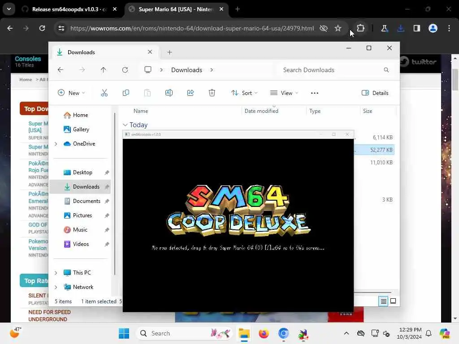Open Chrome tab search dropdown arrow
The height and width of the screenshot is (344, 459).
[9, 9]
